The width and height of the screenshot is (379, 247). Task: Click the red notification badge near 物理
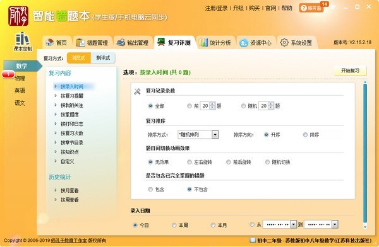coord(8,74)
